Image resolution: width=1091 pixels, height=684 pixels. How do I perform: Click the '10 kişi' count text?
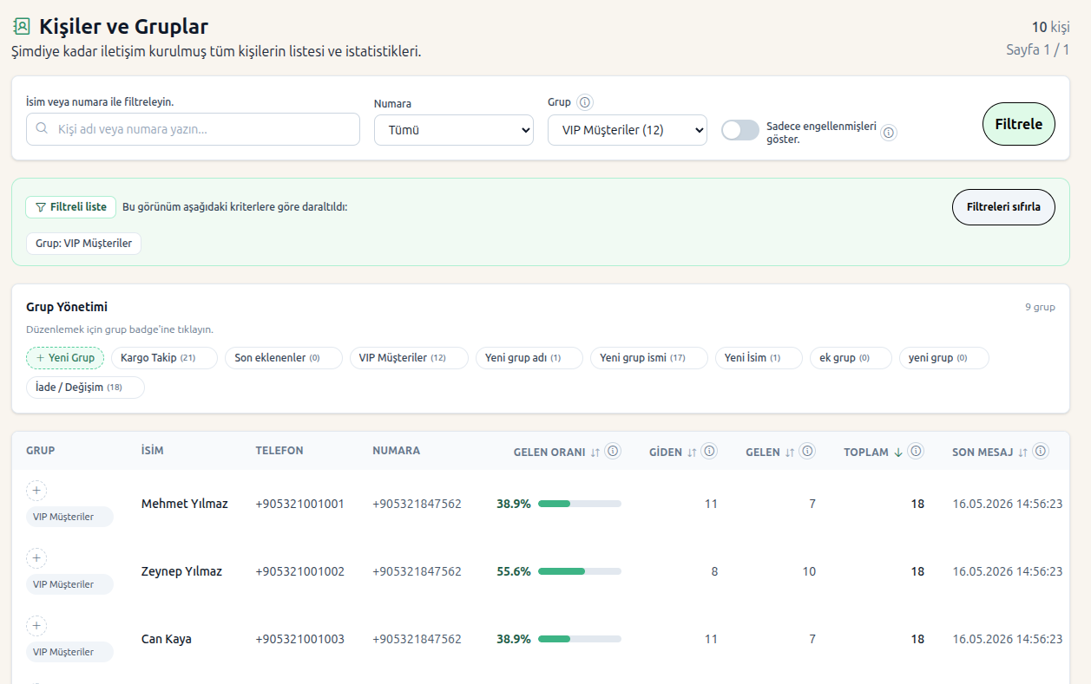pos(1051,27)
